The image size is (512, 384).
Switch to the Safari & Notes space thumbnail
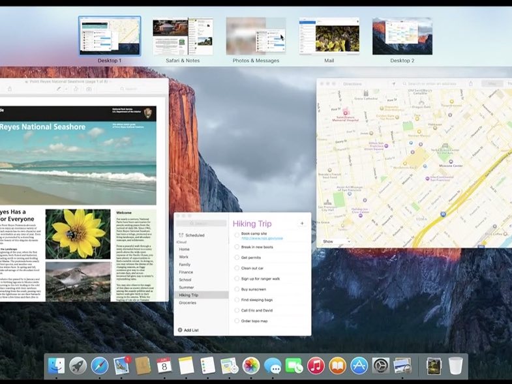183,37
